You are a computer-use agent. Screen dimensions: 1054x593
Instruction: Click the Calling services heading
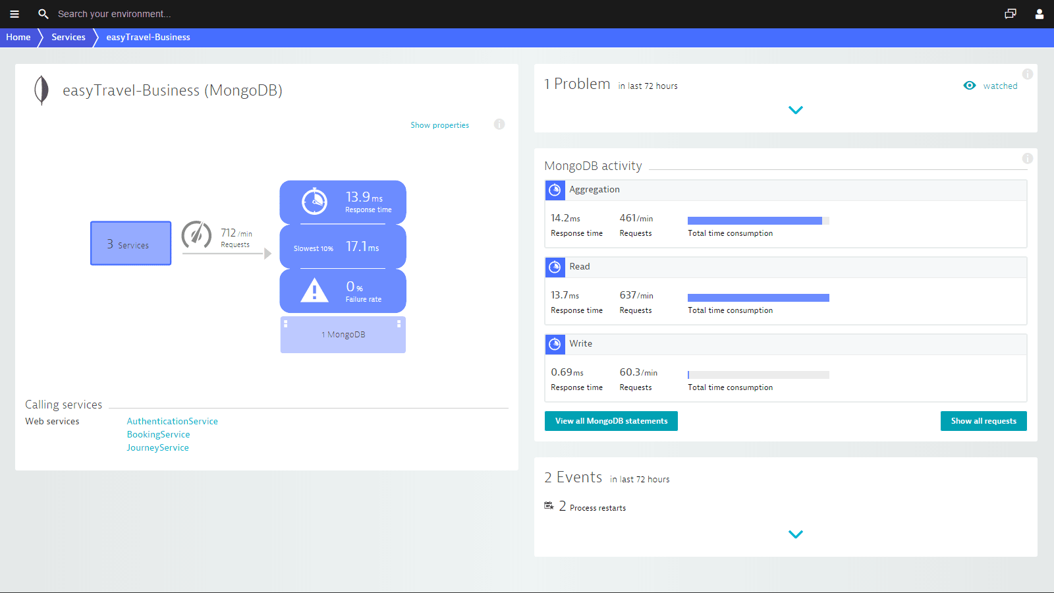click(64, 405)
